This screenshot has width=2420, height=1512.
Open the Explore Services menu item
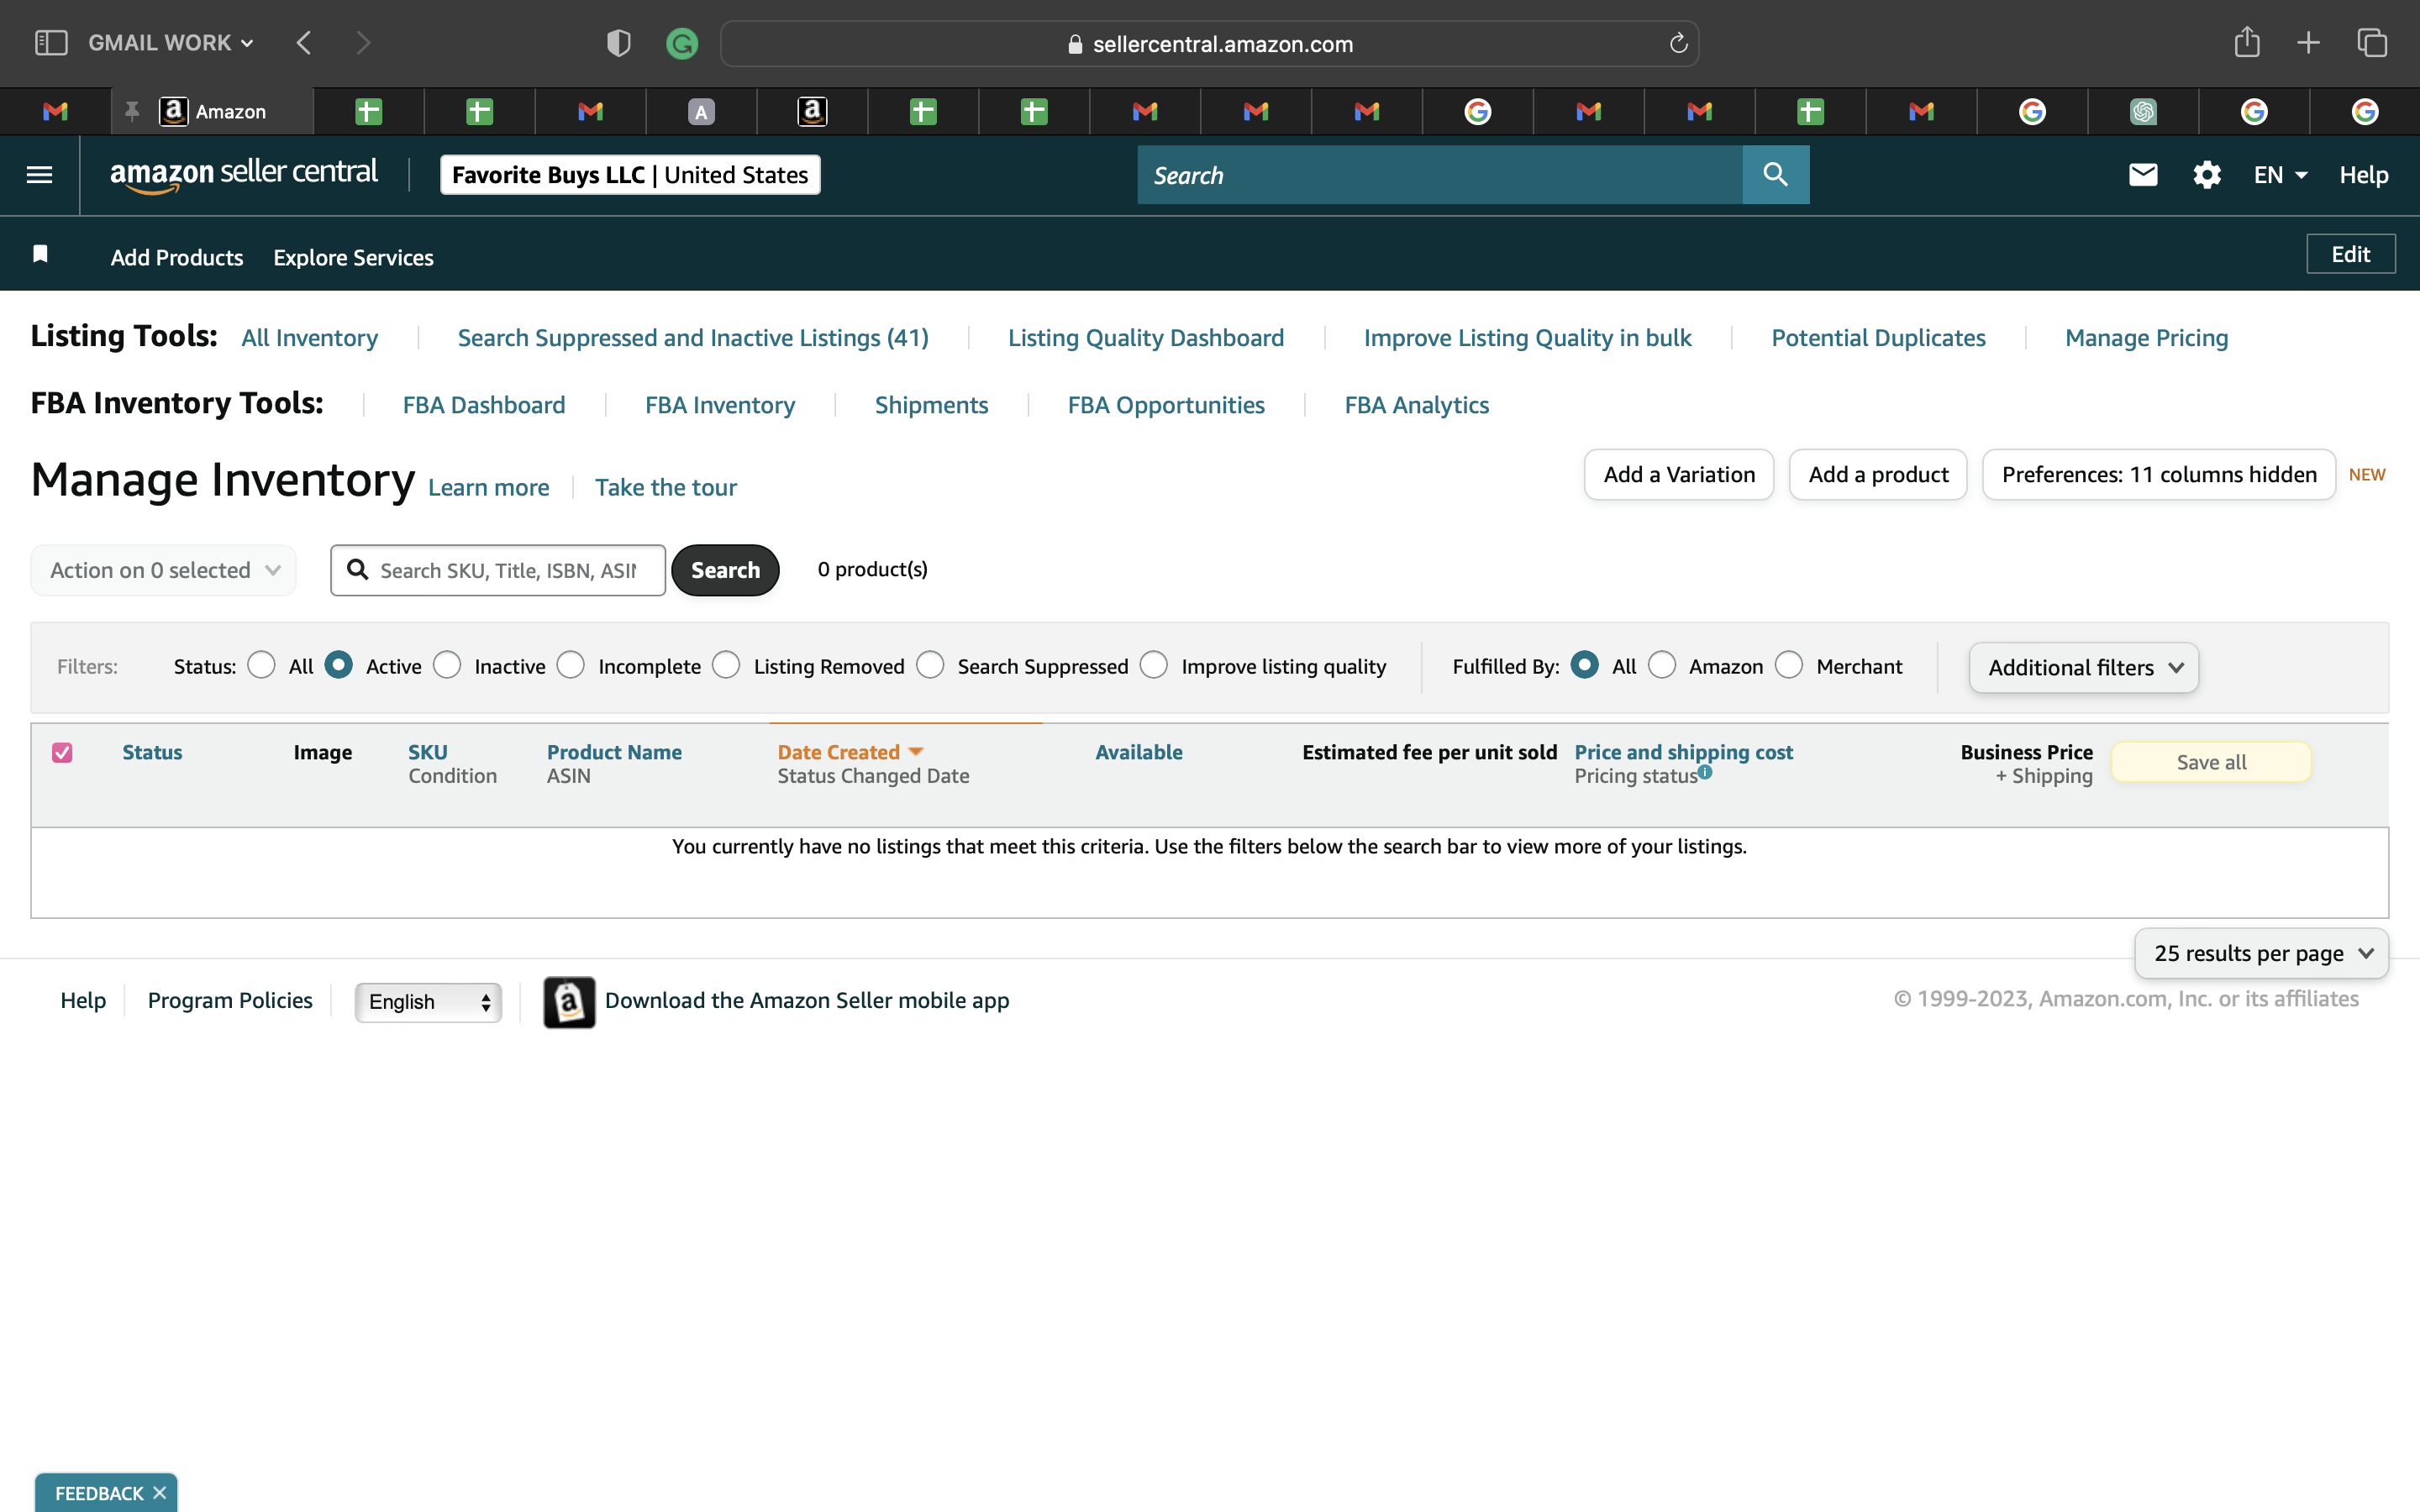(353, 257)
